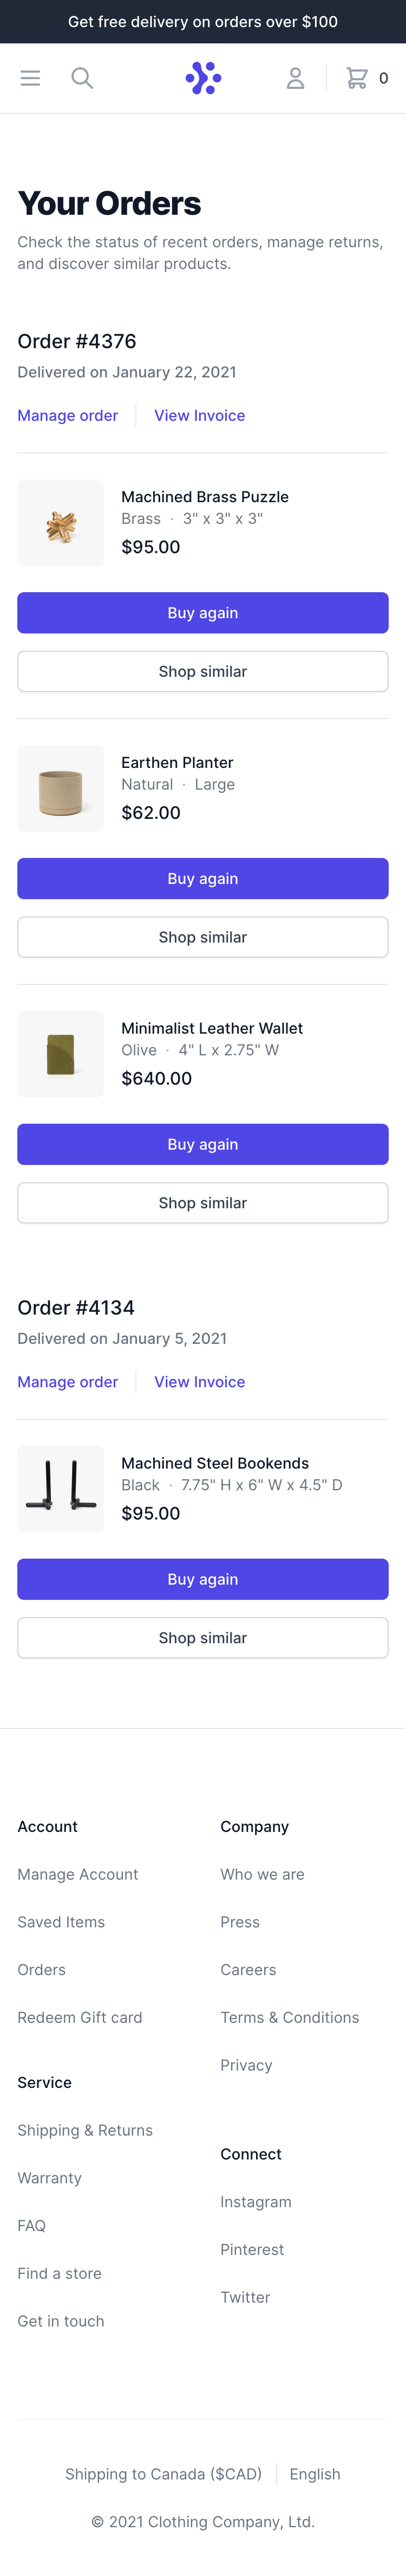Image resolution: width=406 pixels, height=2576 pixels.
Task: Change the English language selector
Action: tap(315, 2474)
